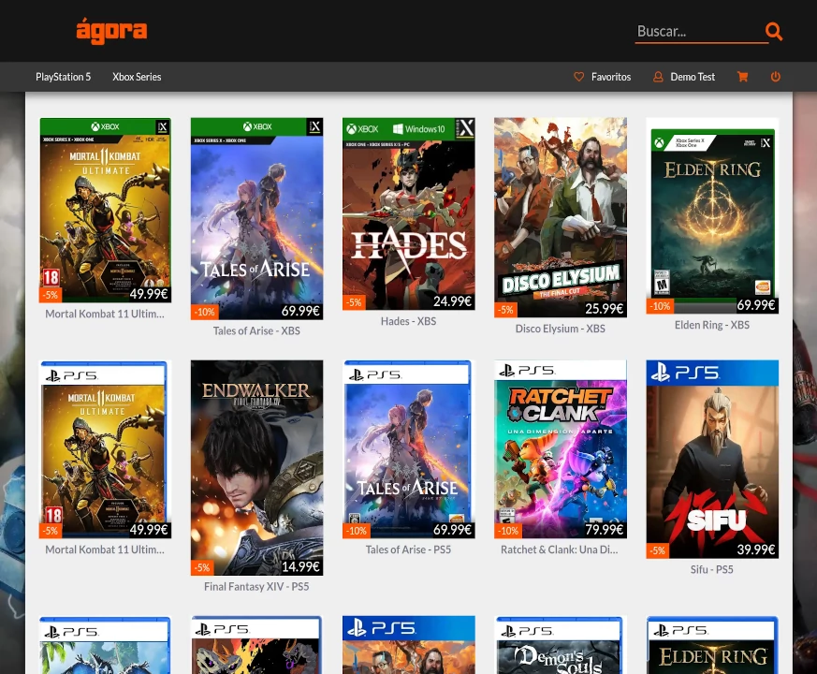Click the 24.99€ price on Hades
This screenshot has width=817, height=674.
click(452, 301)
